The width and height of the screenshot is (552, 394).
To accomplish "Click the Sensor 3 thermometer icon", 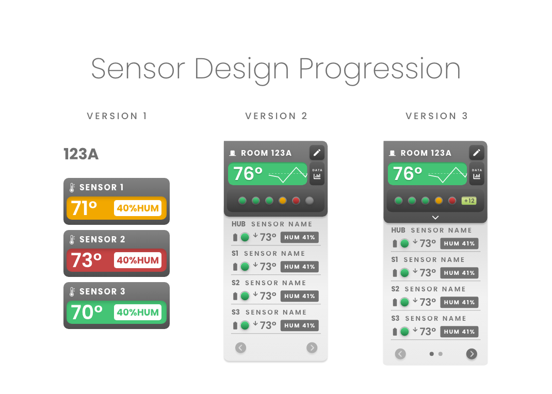I will point(72,291).
